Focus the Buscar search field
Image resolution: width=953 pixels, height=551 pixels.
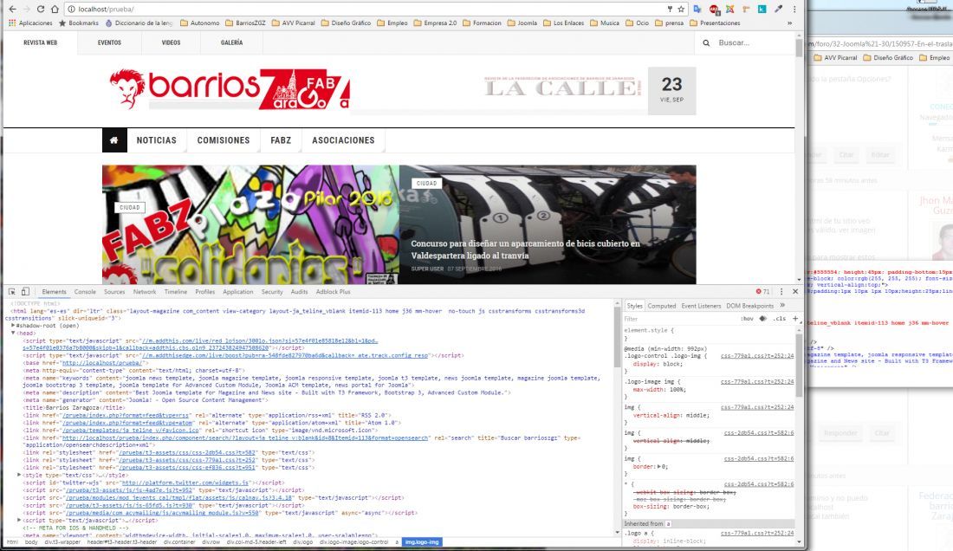click(x=754, y=43)
